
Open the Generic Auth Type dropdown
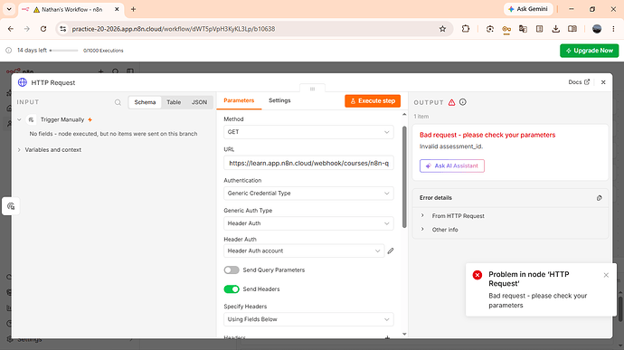308,223
